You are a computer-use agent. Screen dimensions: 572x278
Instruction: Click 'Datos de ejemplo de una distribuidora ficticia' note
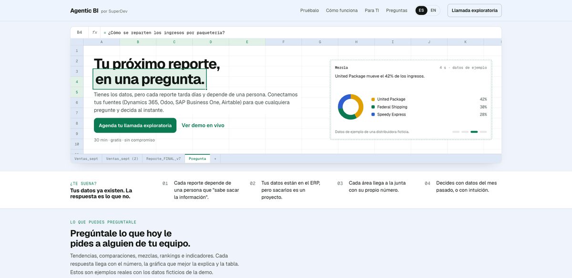pyautogui.click(x=372, y=131)
